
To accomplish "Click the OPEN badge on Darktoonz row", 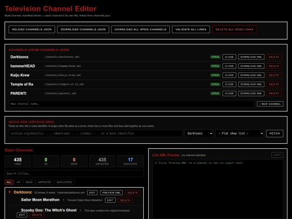I will tap(215, 57).
